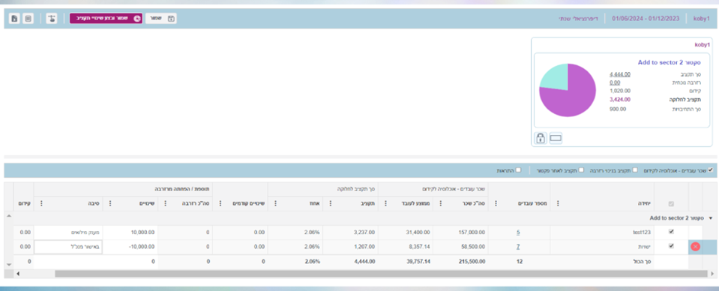This screenshot has height=291, width=719.
Task: Click employee count link 5 for test123
Action: [518, 232]
